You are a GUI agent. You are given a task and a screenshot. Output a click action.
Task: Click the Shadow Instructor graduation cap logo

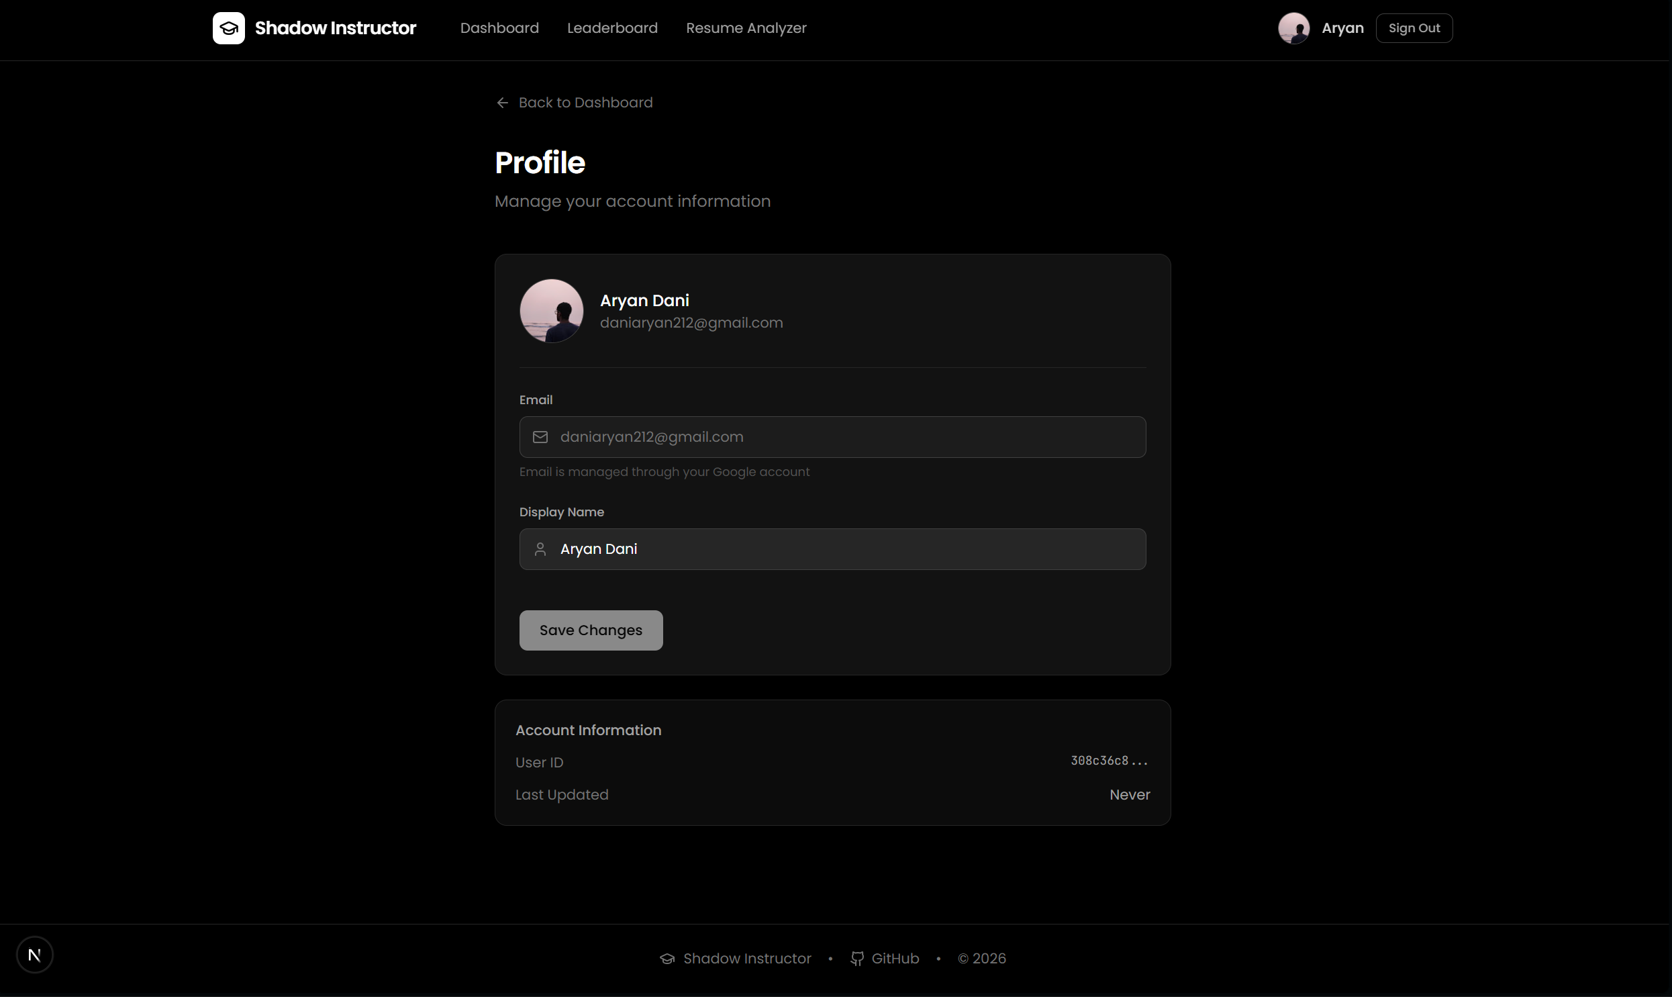[228, 28]
